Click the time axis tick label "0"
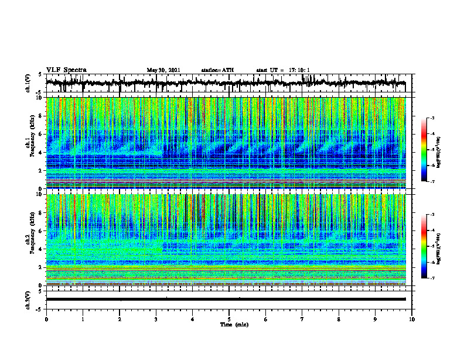This screenshot has height=358, width=464. pos(46,319)
